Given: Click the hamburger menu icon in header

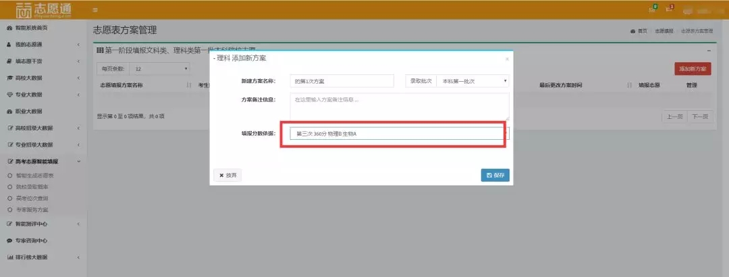Looking at the screenshot, I should 95,9.
